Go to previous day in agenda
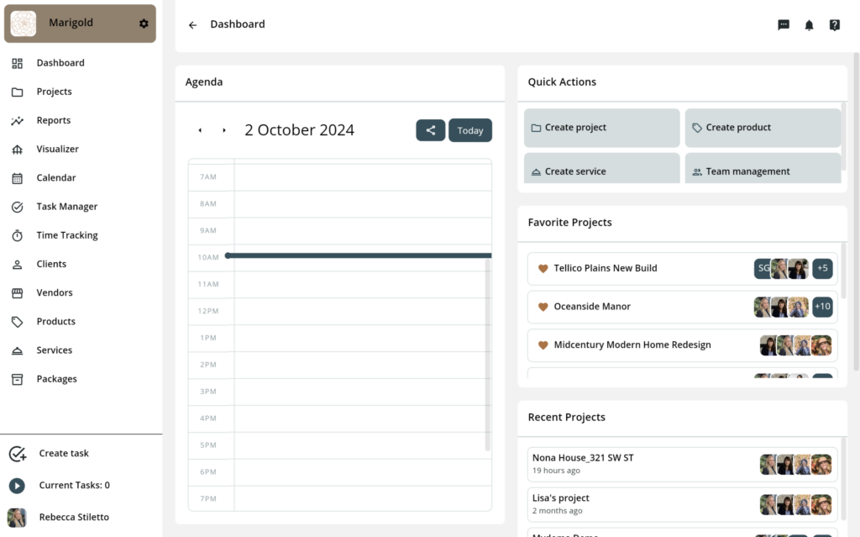The width and height of the screenshot is (860, 537). (200, 130)
